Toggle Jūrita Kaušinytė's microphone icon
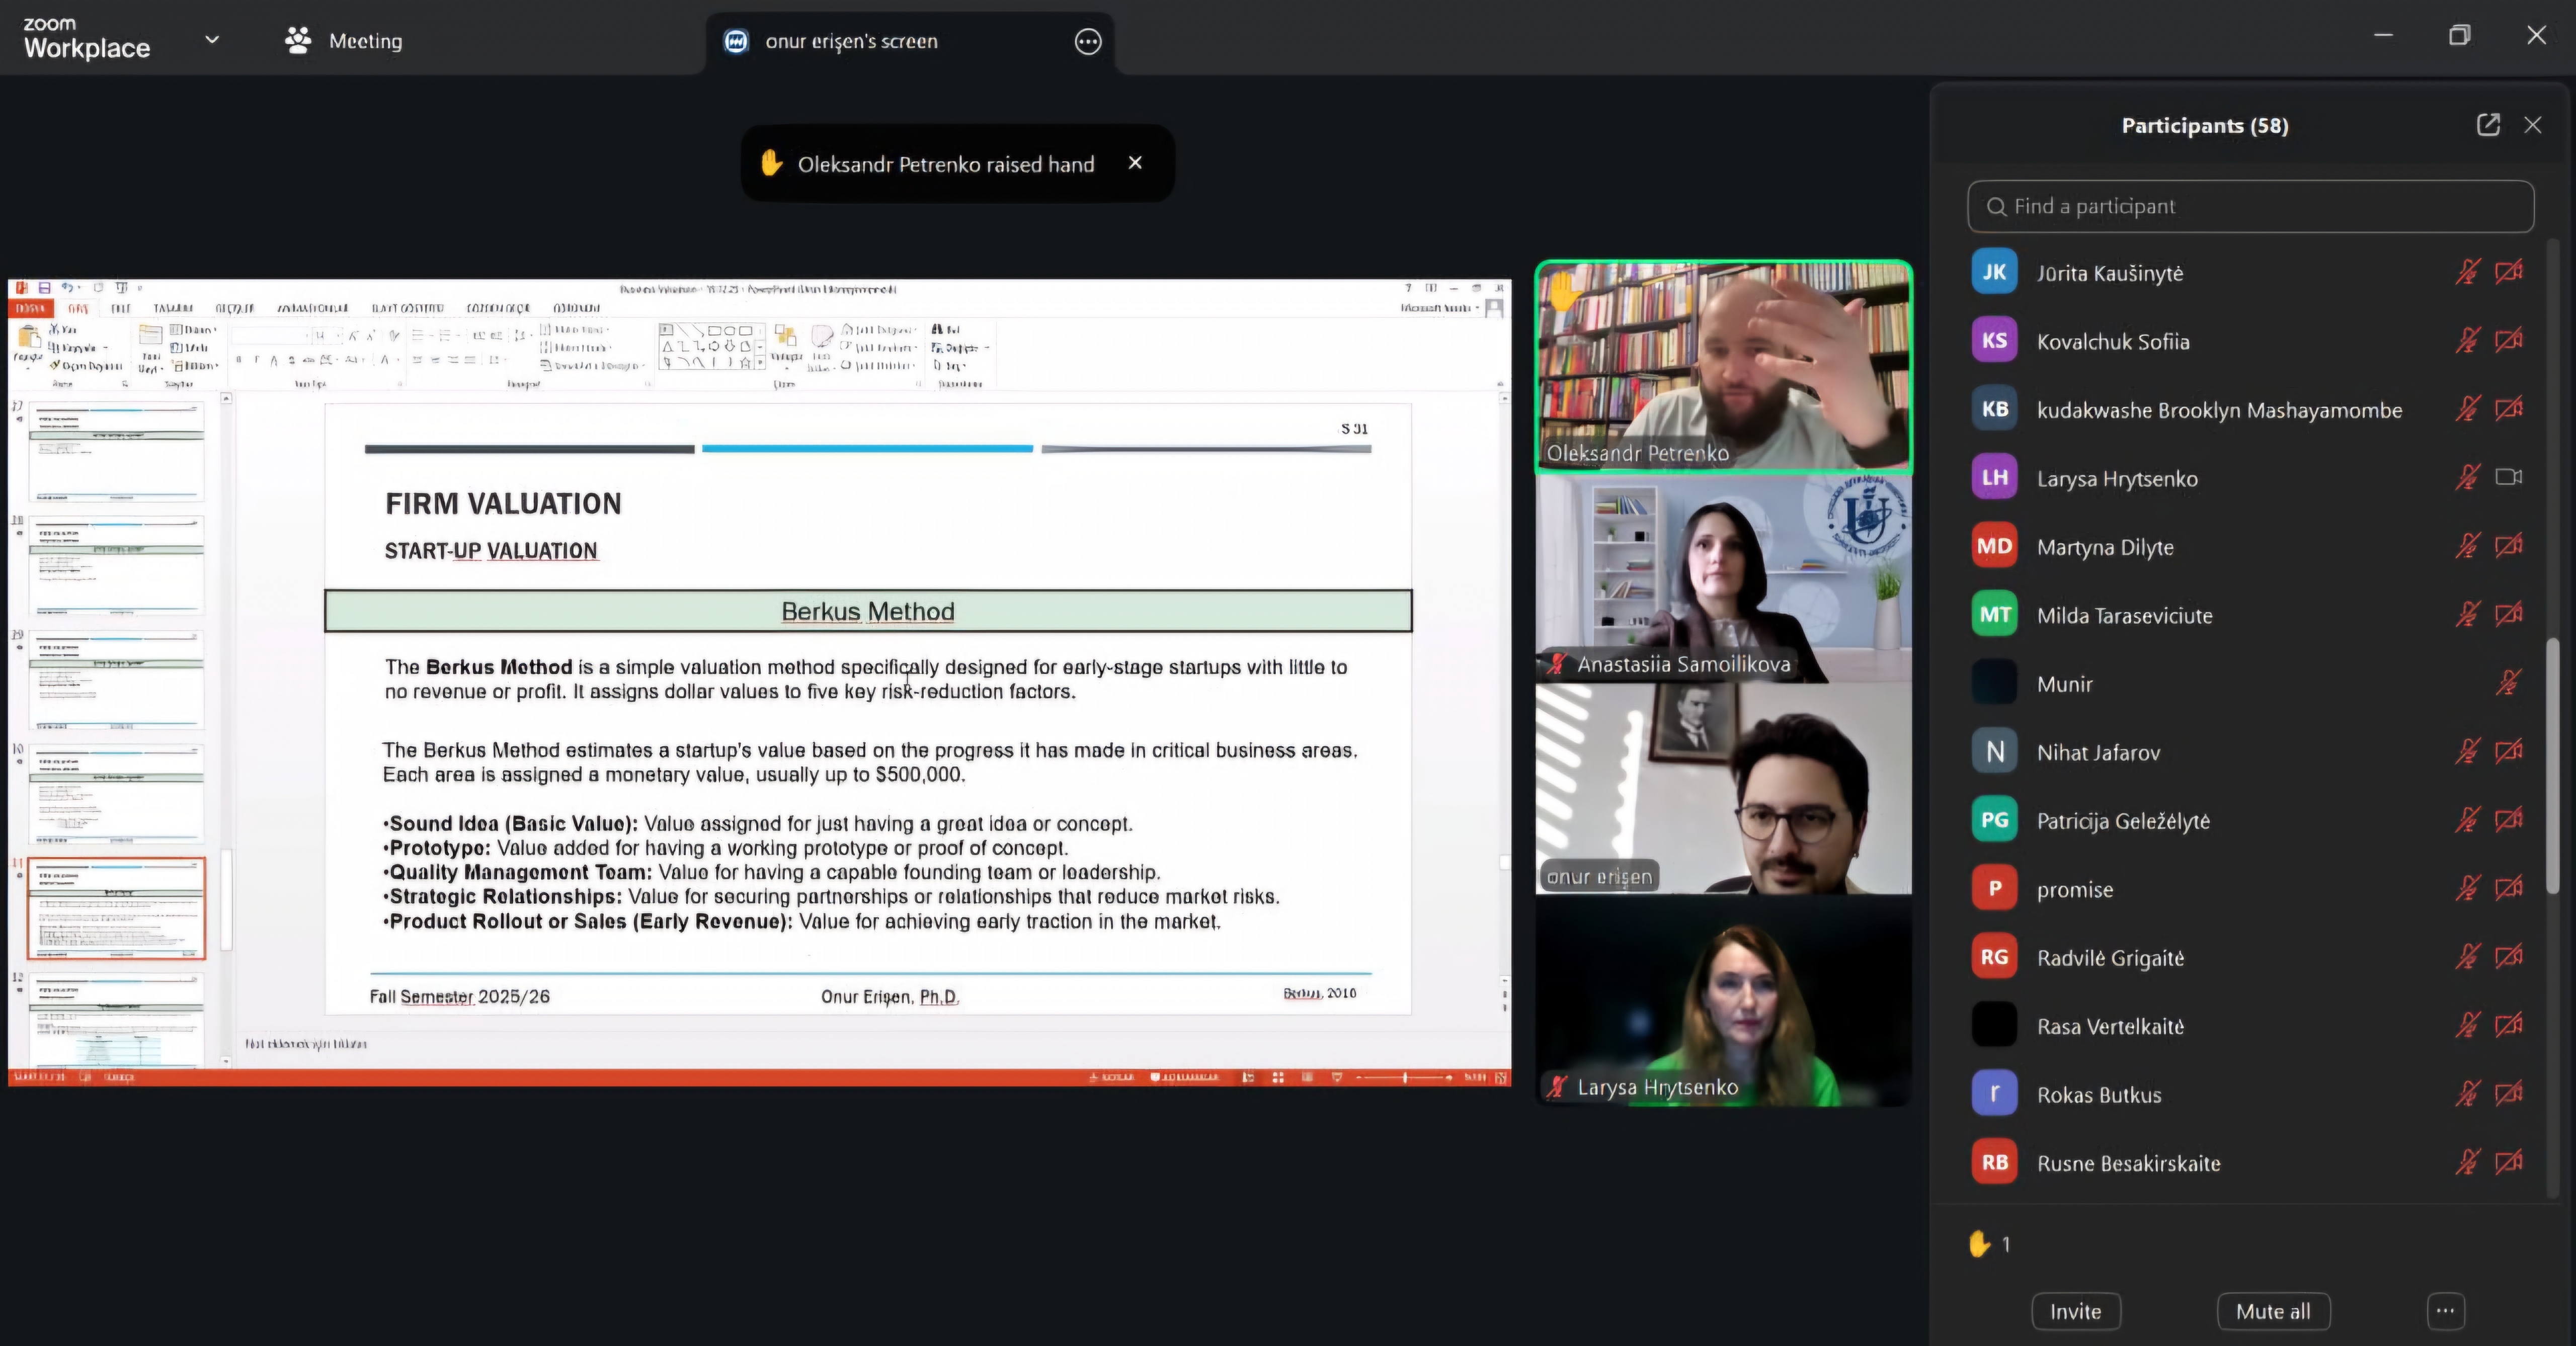2576x1346 pixels. pyautogui.click(x=2467, y=272)
